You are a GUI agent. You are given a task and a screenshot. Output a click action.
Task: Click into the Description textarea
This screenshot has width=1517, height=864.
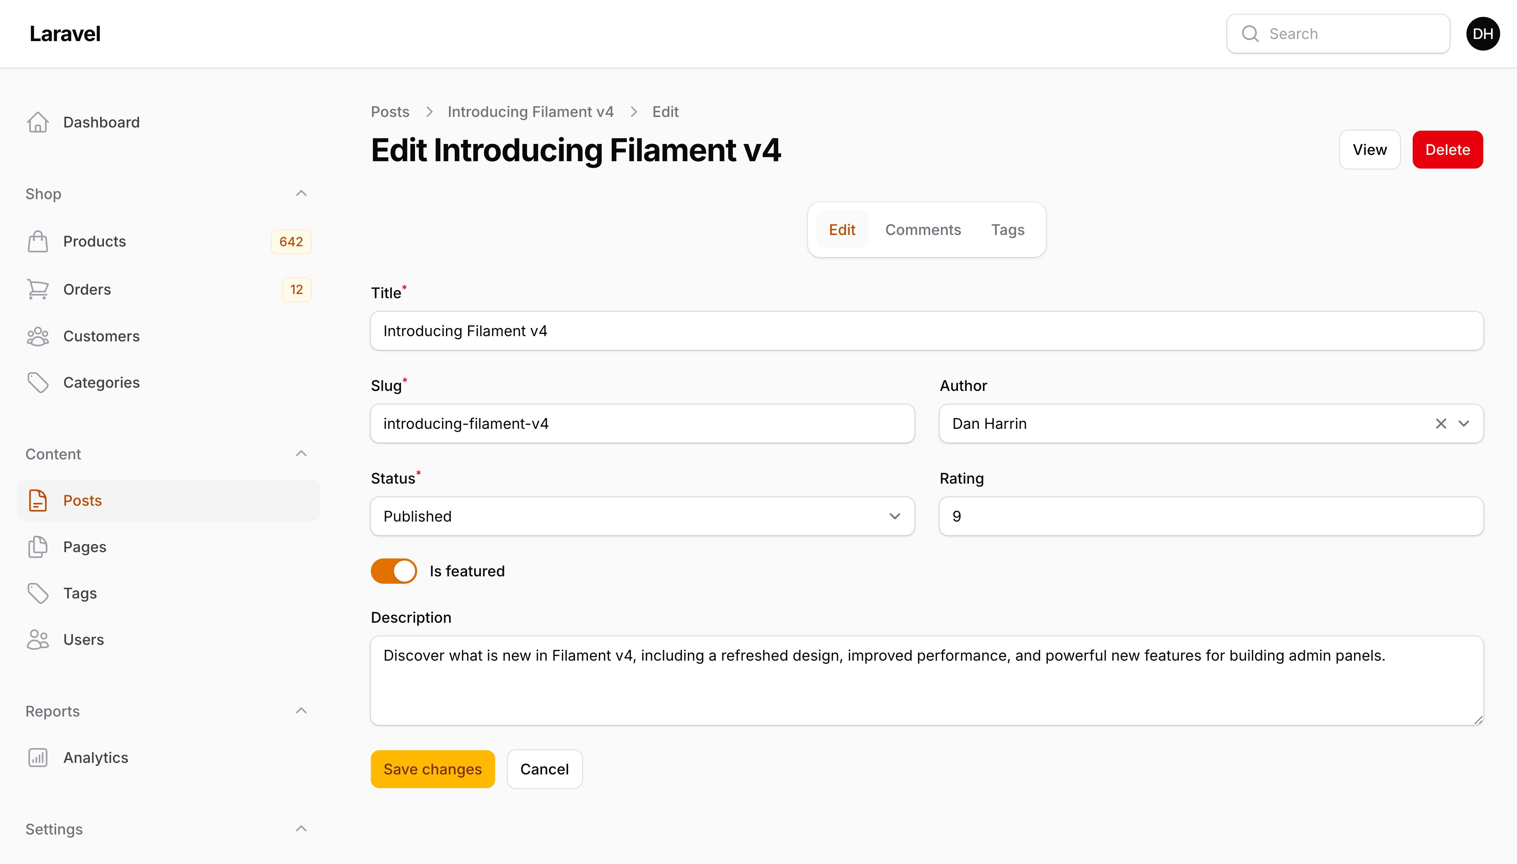(927, 681)
